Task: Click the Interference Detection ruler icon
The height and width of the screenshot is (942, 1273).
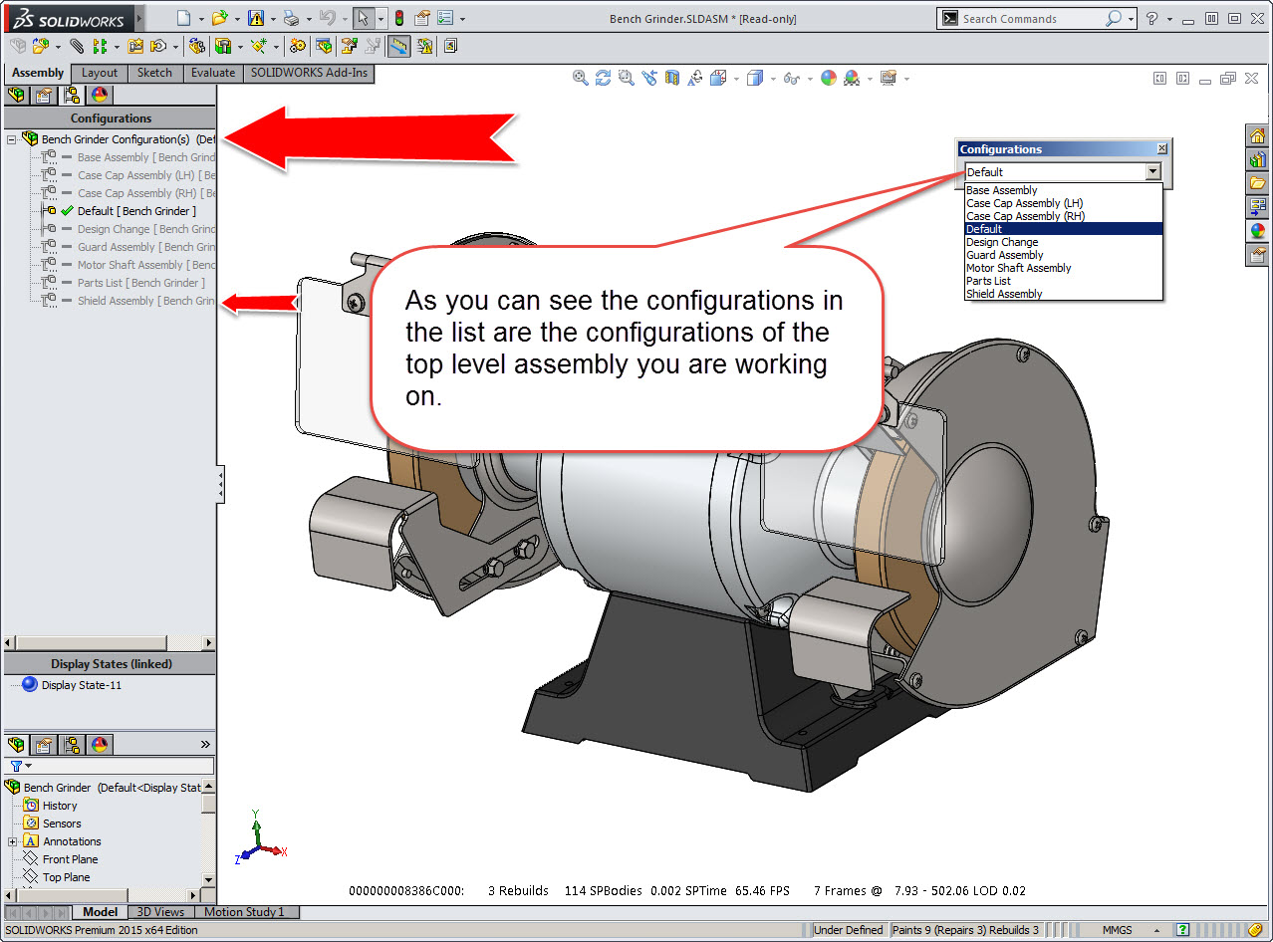Action: [x=399, y=46]
